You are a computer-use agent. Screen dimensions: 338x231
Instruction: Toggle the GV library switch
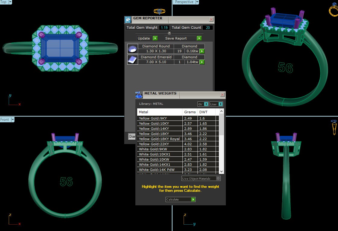click(x=203, y=104)
